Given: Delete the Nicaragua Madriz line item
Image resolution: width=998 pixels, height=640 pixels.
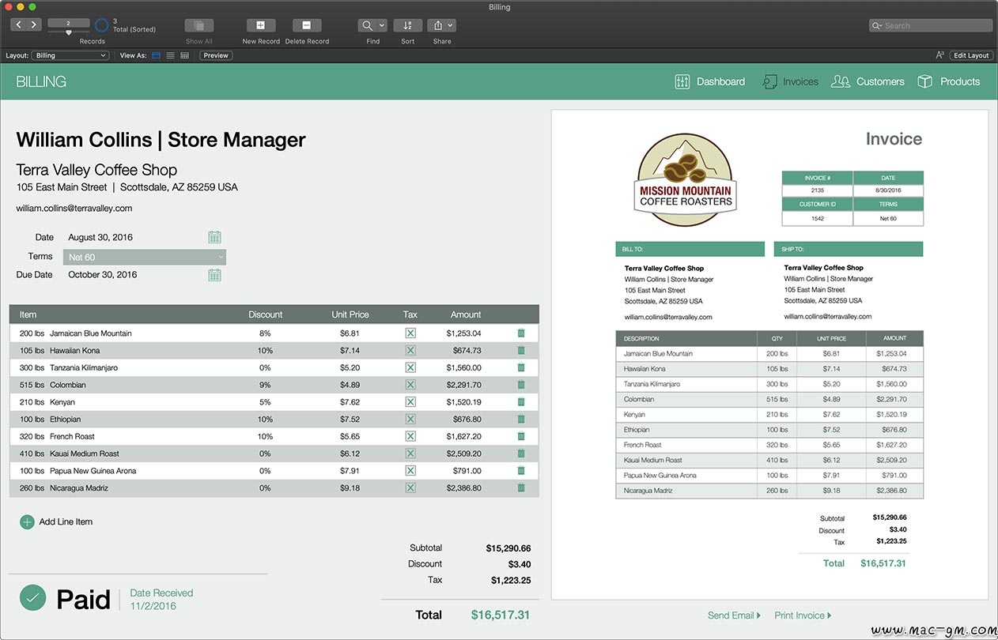Looking at the screenshot, I should click(520, 488).
